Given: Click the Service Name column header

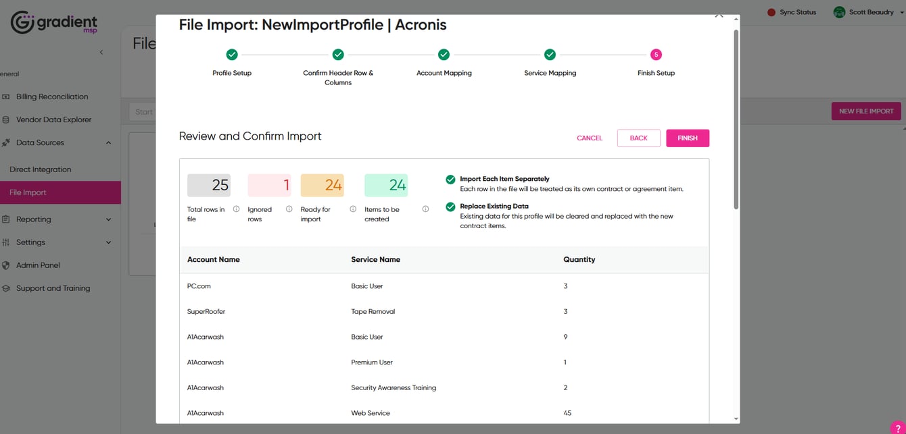Looking at the screenshot, I should coord(375,259).
